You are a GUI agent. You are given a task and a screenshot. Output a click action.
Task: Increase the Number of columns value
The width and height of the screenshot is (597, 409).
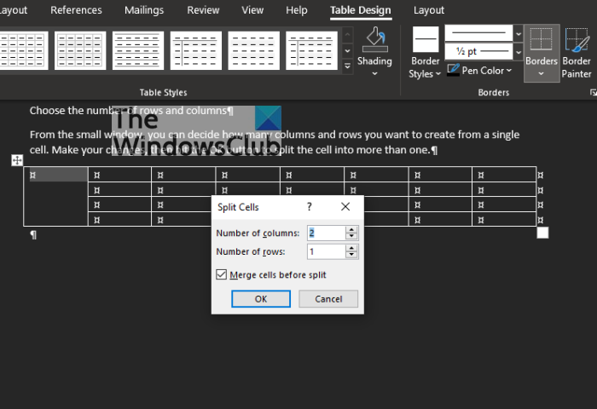[x=351, y=230]
